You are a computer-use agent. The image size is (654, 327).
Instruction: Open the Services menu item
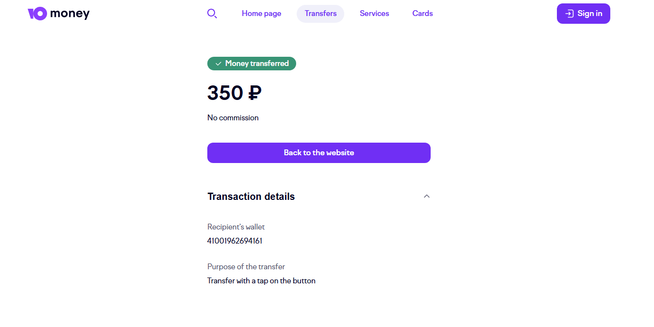tap(374, 14)
